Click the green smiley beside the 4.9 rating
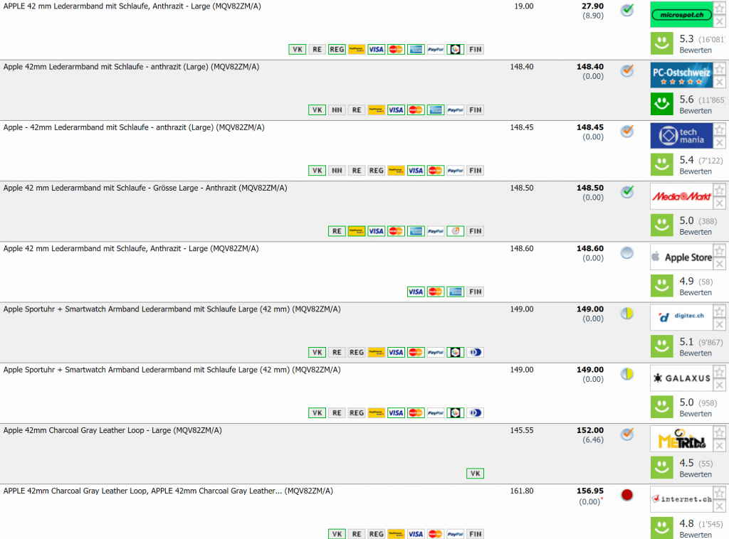The height and width of the screenshot is (539, 729). [661, 286]
